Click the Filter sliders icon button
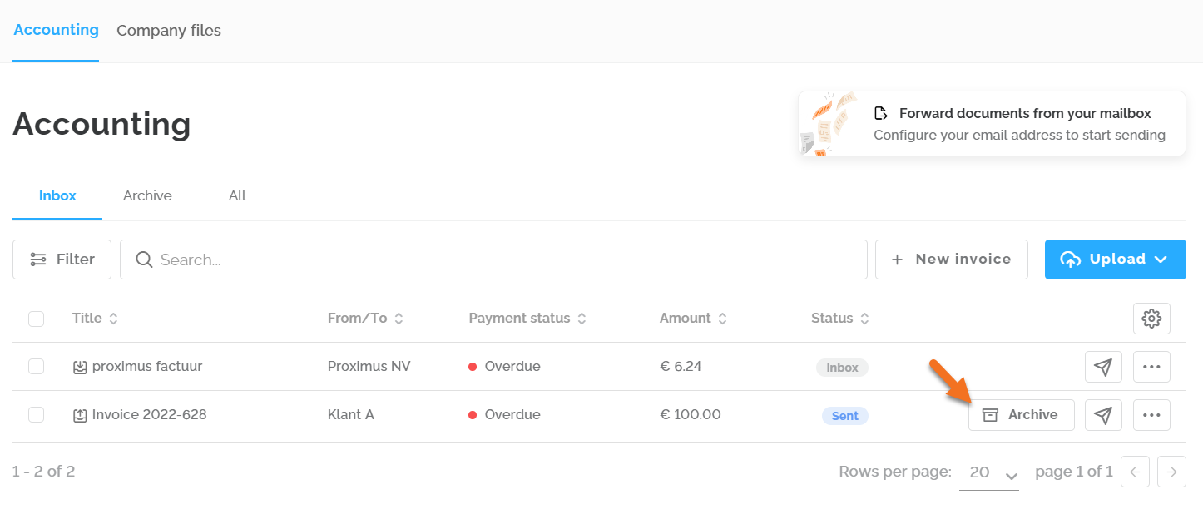The width and height of the screenshot is (1203, 519). pyautogui.click(x=62, y=259)
